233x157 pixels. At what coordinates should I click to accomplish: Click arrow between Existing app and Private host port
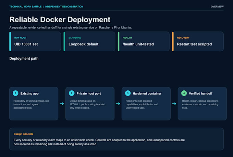point(62,104)
